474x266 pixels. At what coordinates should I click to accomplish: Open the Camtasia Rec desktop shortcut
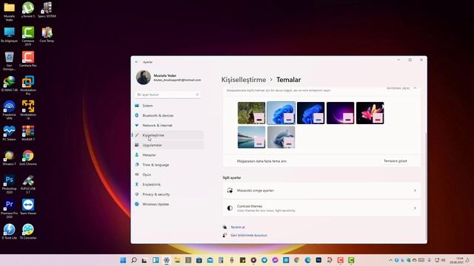(x=28, y=59)
